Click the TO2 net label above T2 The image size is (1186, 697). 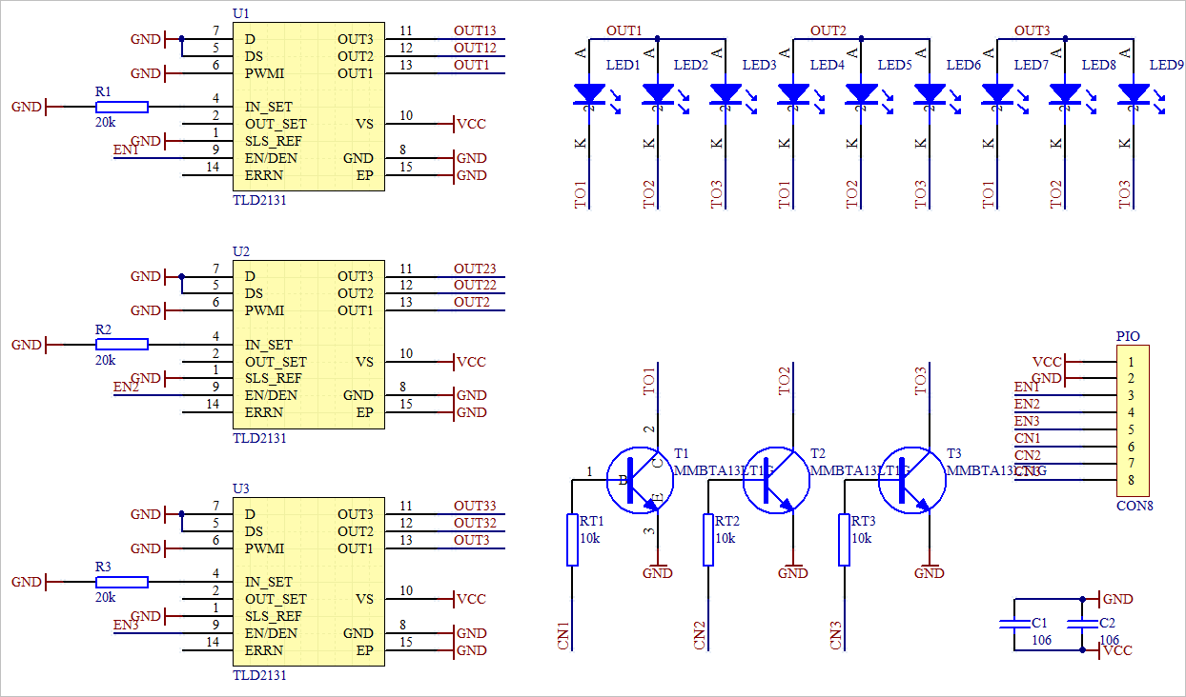[x=785, y=382]
